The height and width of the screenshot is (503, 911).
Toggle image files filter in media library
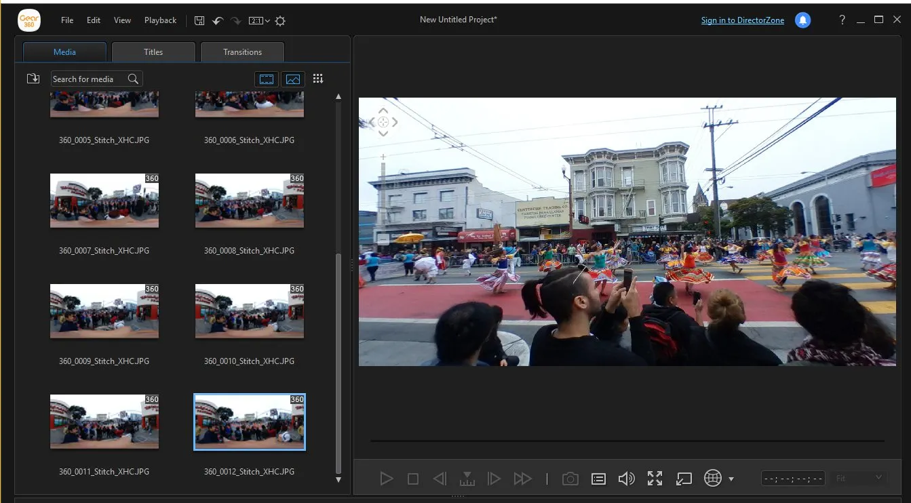[x=293, y=79]
